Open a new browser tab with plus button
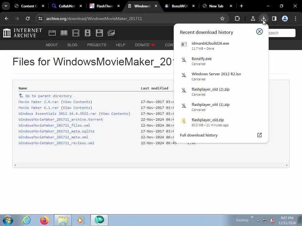The height and width of the screenshot is (226, 302). 242,6
